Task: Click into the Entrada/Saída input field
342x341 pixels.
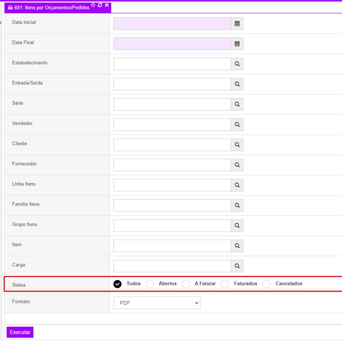Action: [172, 84]
